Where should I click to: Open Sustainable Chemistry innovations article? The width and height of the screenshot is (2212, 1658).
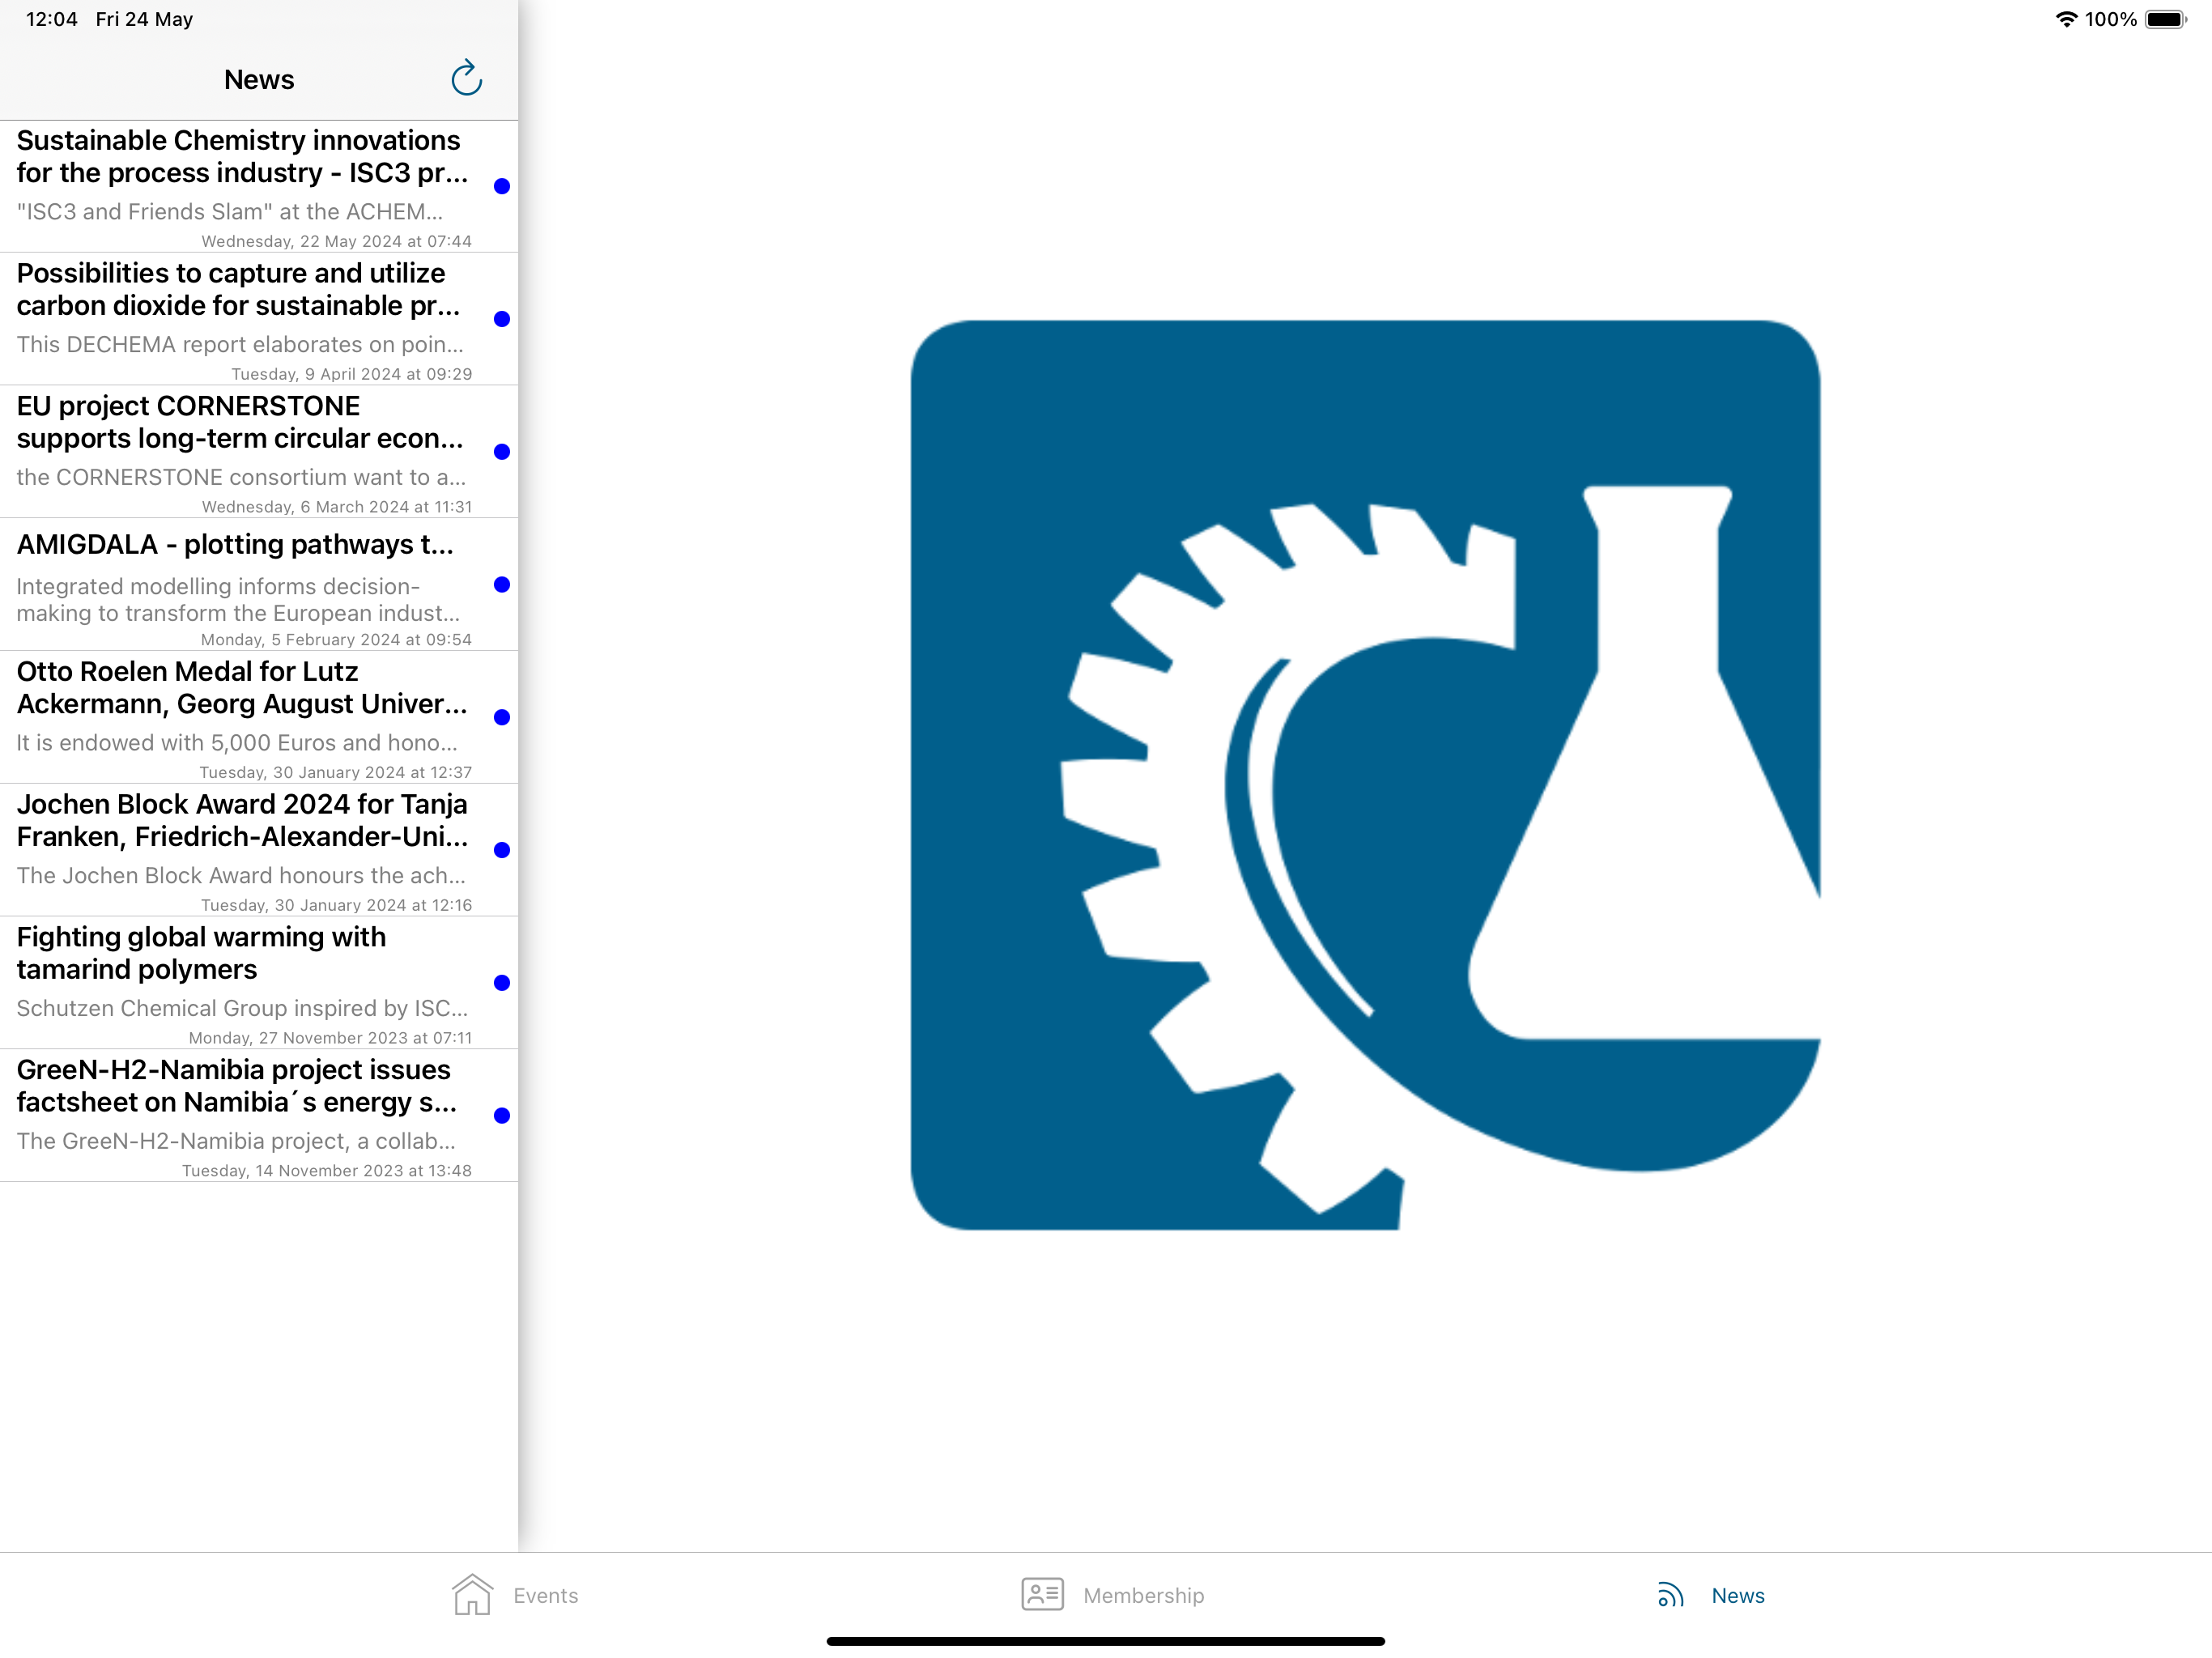[259, 186]
